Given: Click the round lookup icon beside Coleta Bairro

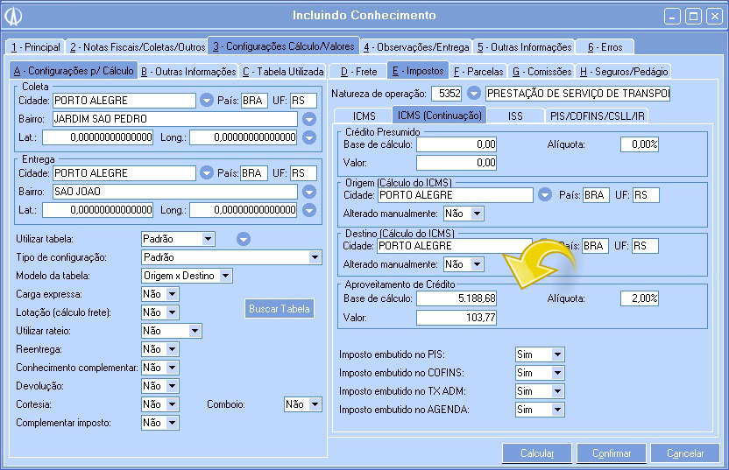Looking at the screenshot, I should click(x=309, y=119).
